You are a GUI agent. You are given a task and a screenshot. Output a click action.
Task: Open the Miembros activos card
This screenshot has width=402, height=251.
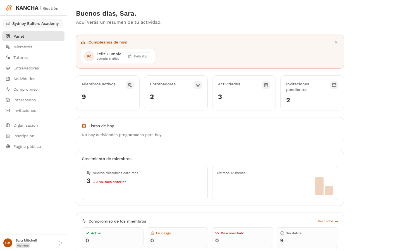point(108,93)
